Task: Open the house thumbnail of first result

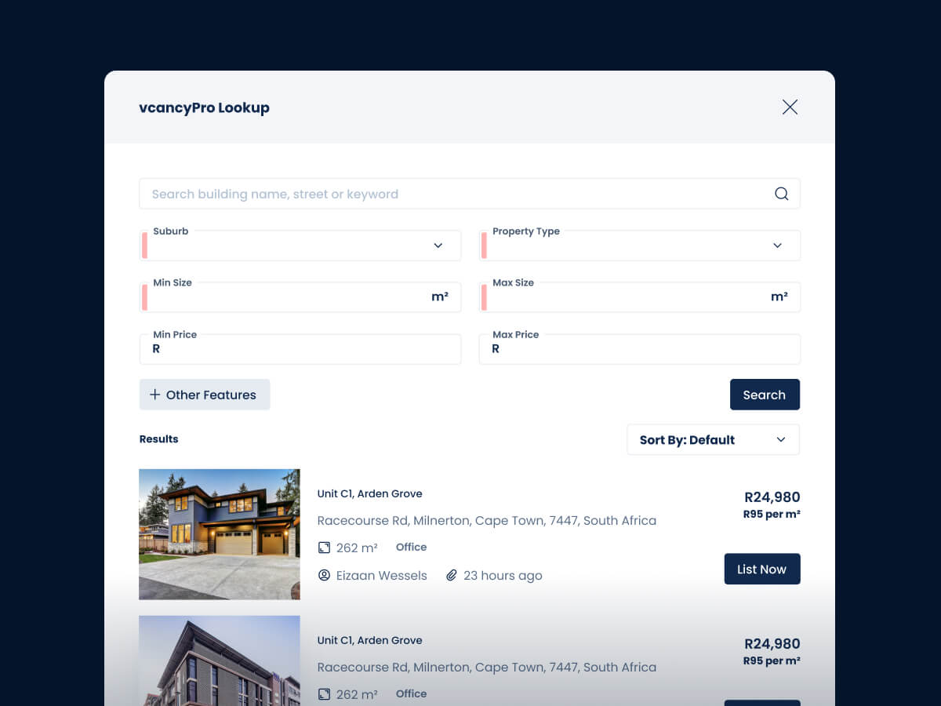Action: coord(220,534)
